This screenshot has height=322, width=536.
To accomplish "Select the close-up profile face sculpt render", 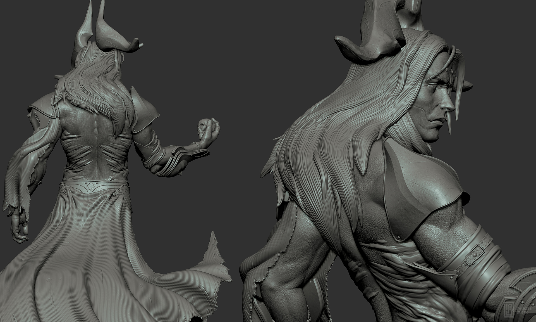I will coord(388,161).
